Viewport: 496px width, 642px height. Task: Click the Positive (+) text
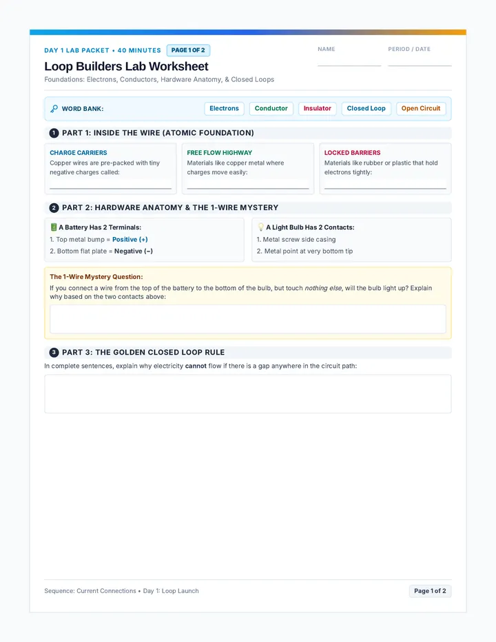(130, 240)
